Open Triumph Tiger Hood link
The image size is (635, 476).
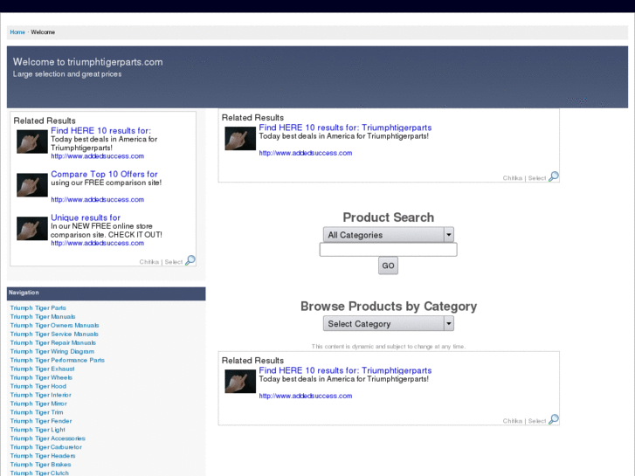point(38,386)
